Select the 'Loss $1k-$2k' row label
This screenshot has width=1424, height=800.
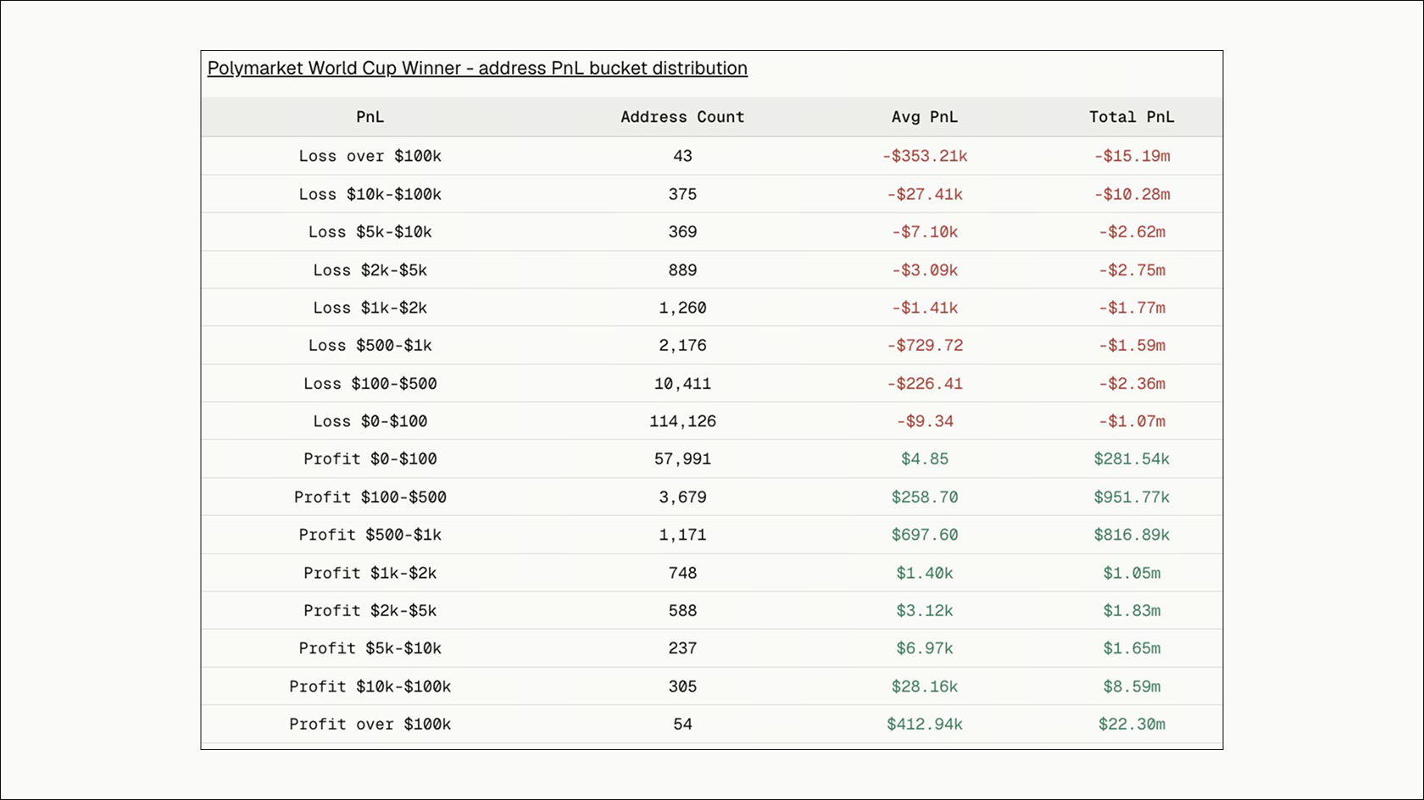coord(370,308)
